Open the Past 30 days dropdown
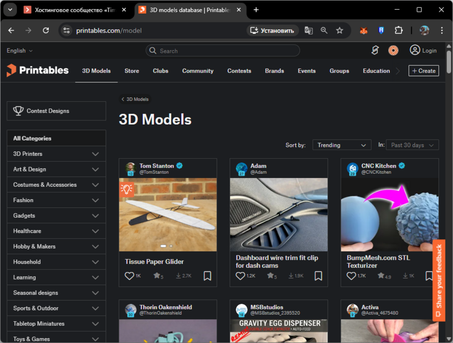 (412, 145)
